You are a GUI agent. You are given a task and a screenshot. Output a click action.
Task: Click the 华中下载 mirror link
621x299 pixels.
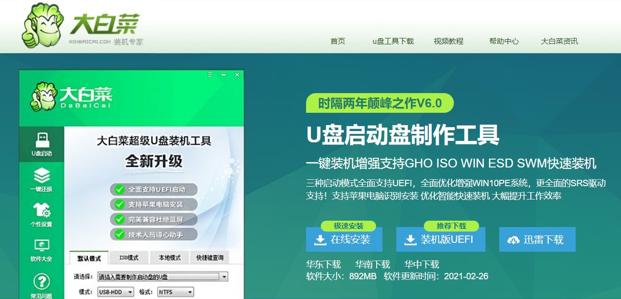[422, 265]
